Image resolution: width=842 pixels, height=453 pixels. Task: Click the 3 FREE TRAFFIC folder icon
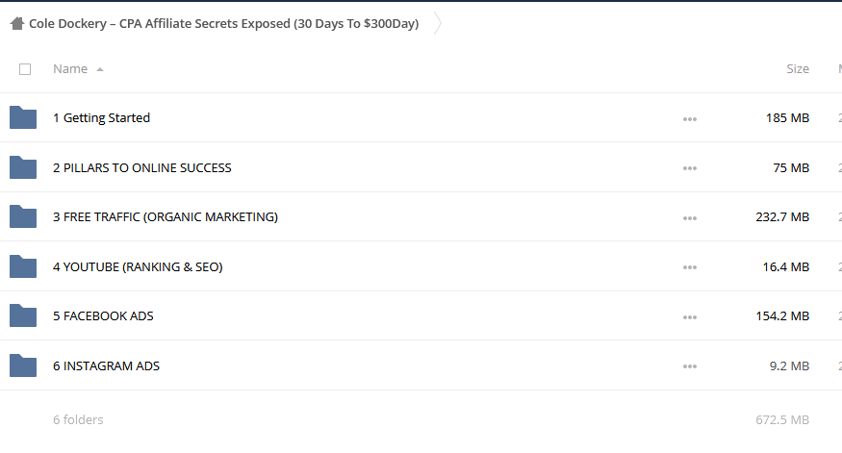(23, 216)
